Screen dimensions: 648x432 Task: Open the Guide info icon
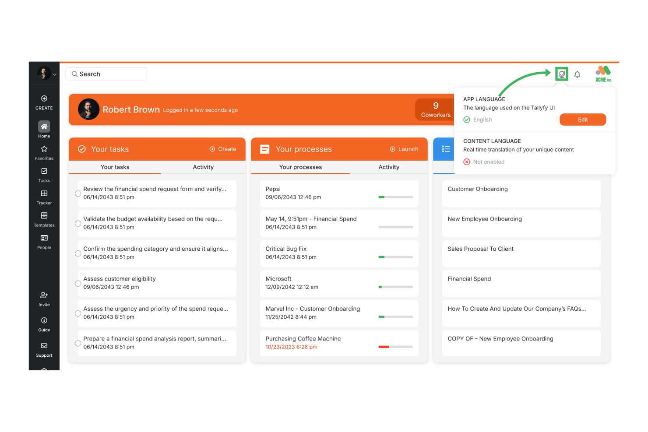pyautogui.click(x=44, y=320)
